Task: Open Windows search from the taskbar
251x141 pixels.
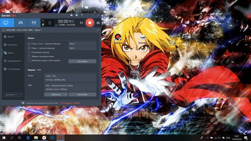Action: (12, 137)
